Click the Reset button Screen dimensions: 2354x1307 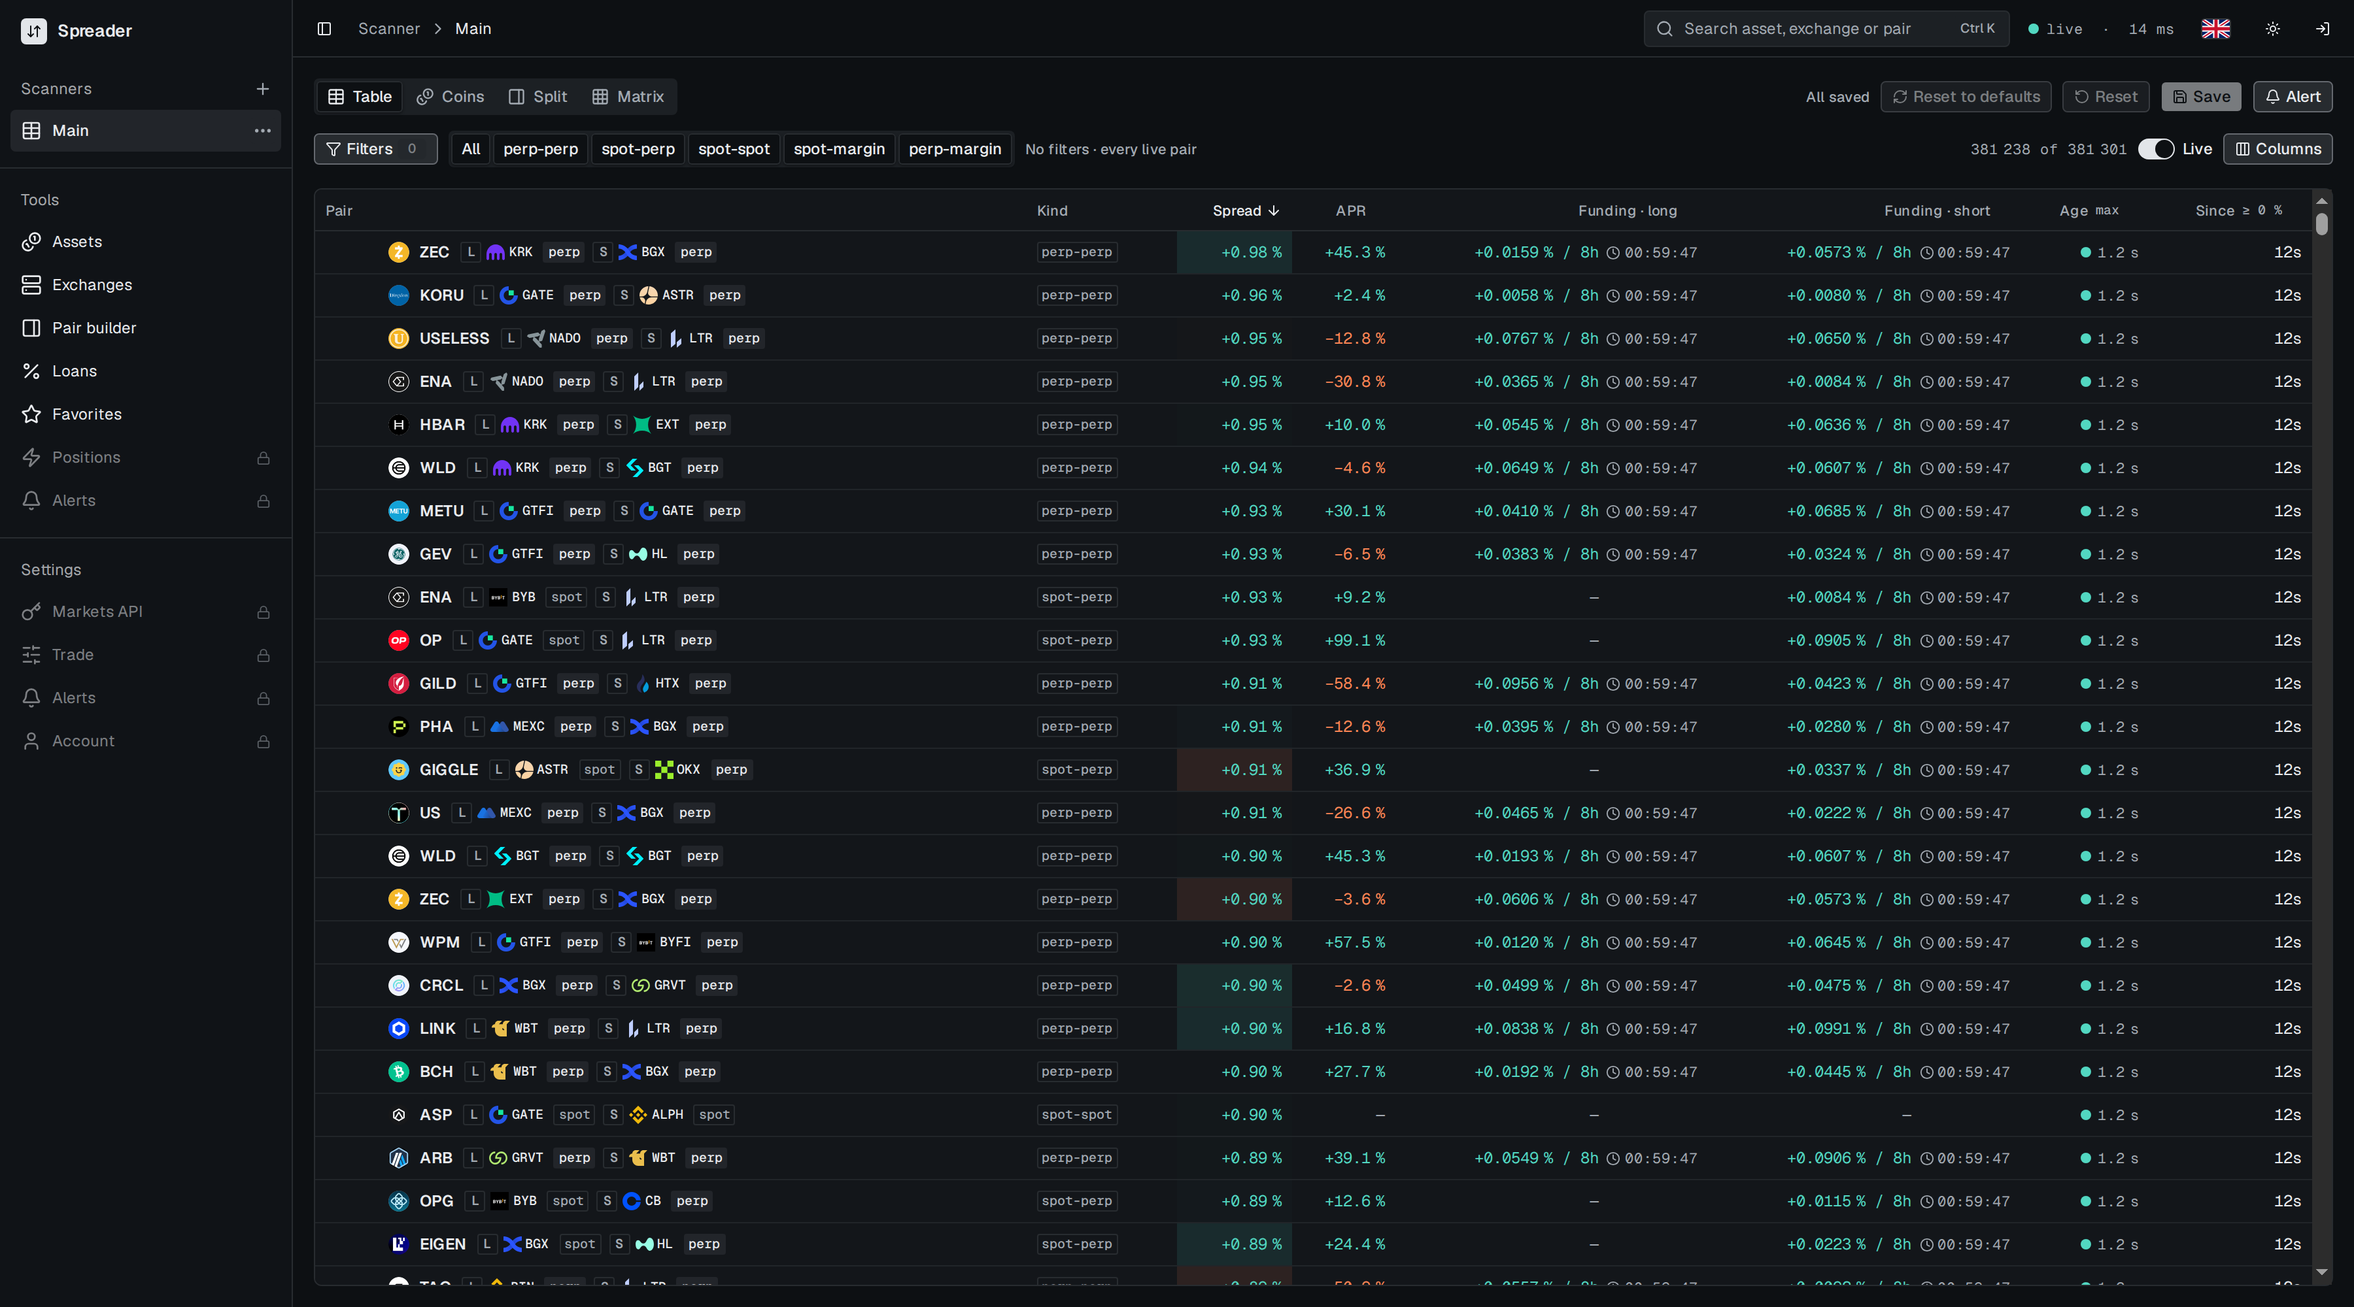2106,97
